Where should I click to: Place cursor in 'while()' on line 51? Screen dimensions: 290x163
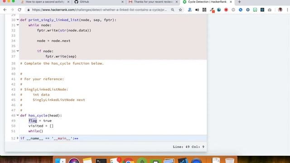tap(36, 131)
